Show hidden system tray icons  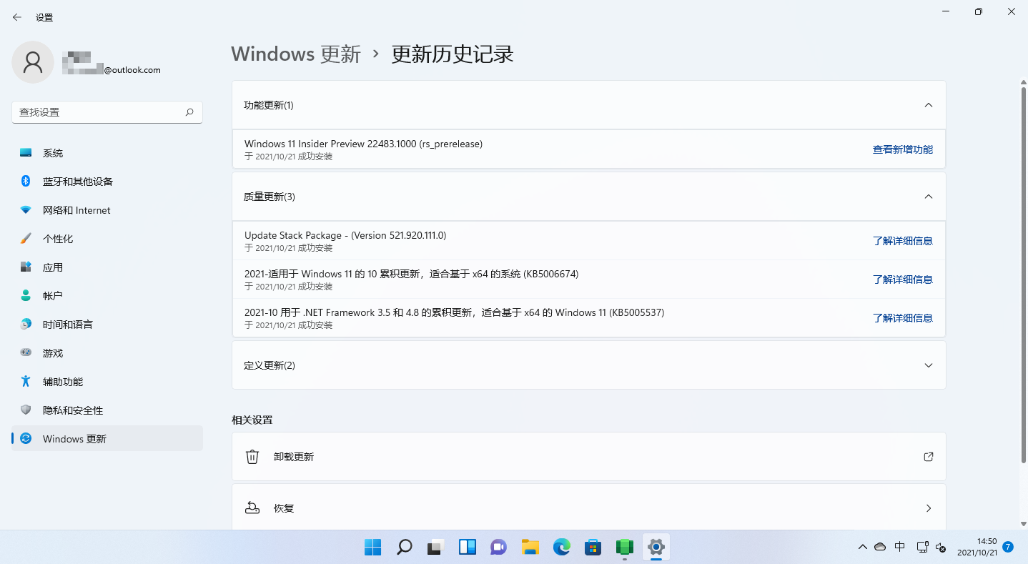click(862, 548)
